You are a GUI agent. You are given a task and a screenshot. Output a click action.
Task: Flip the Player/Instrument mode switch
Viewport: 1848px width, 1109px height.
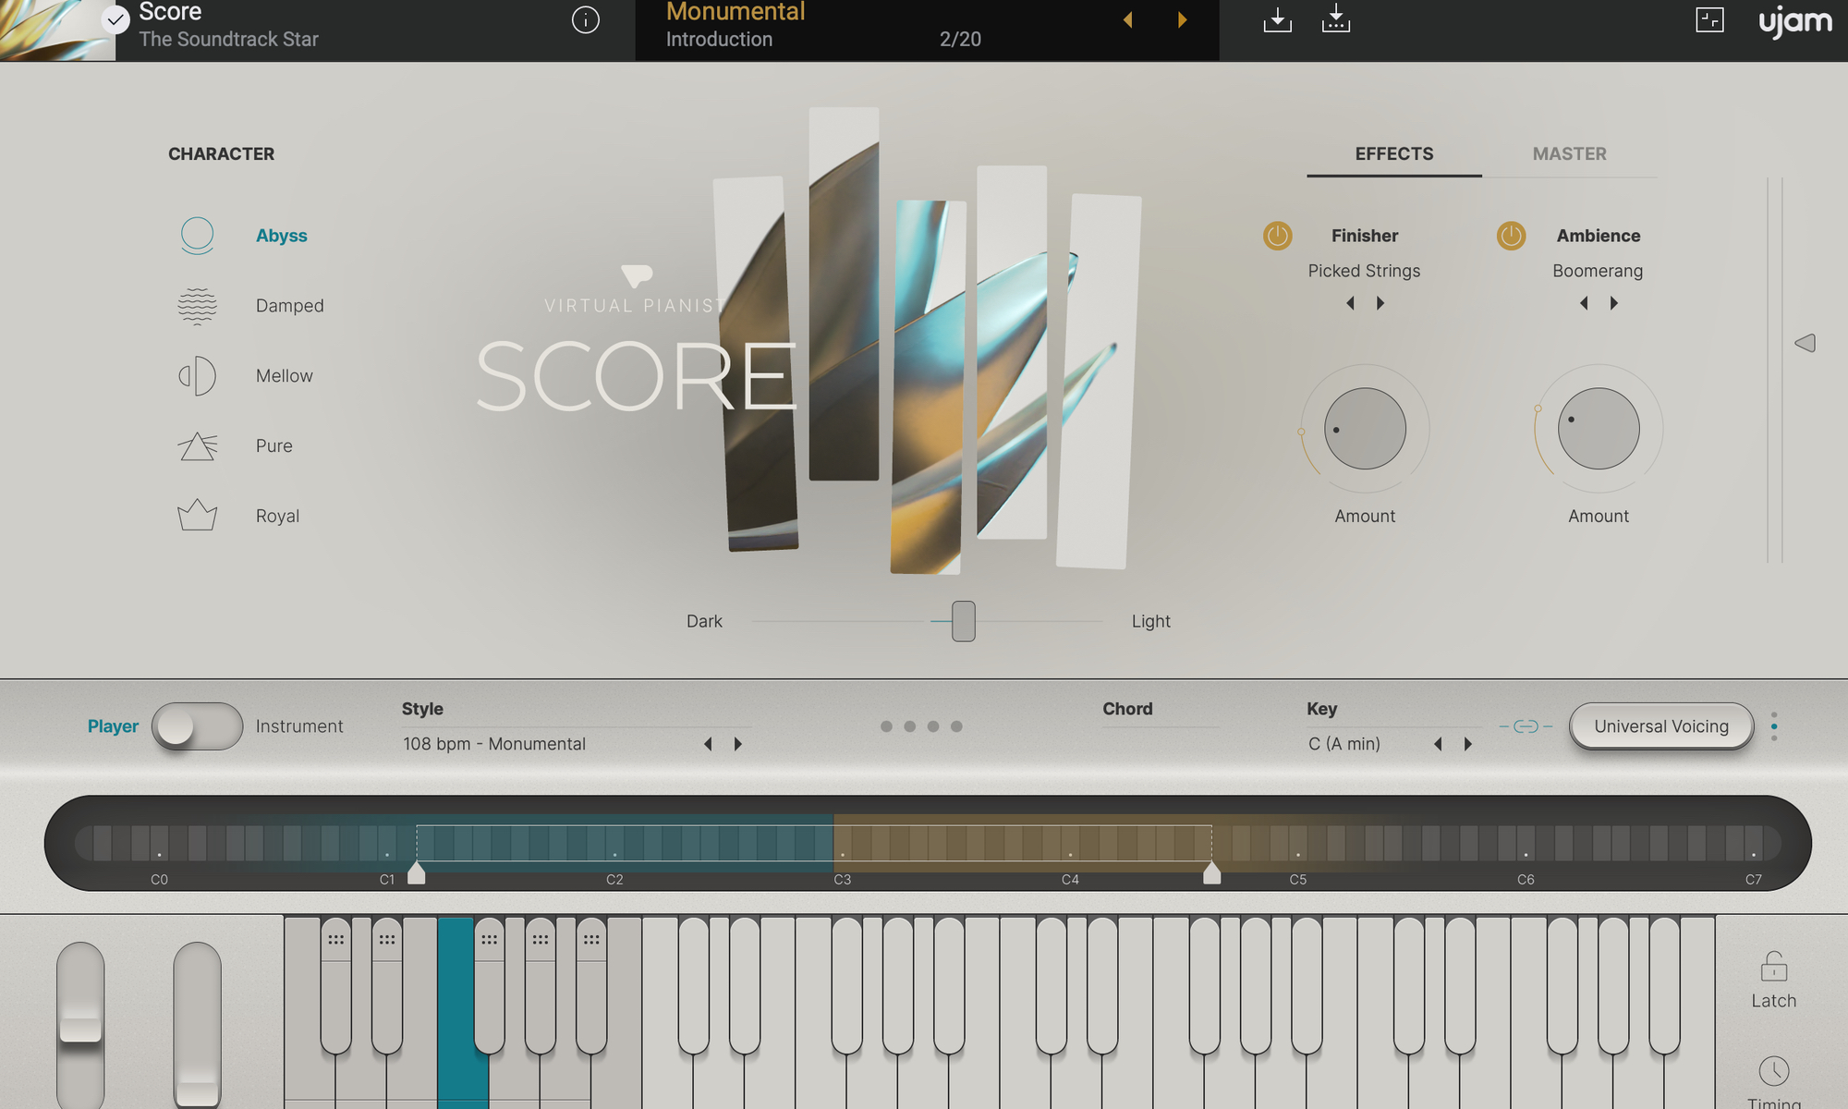tap(197, 726)
